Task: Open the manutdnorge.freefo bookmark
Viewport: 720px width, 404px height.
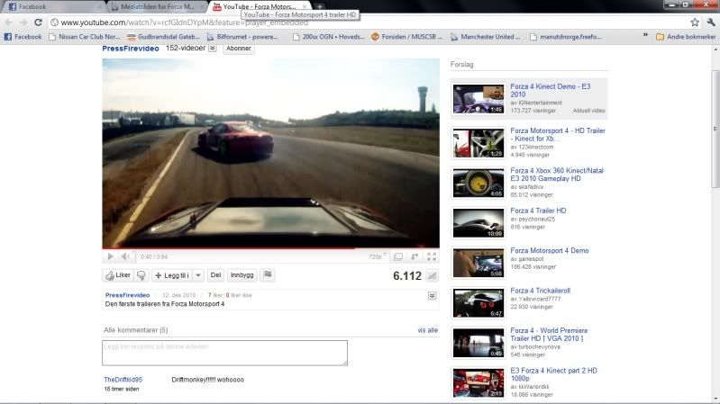Action: coord(566,37)
